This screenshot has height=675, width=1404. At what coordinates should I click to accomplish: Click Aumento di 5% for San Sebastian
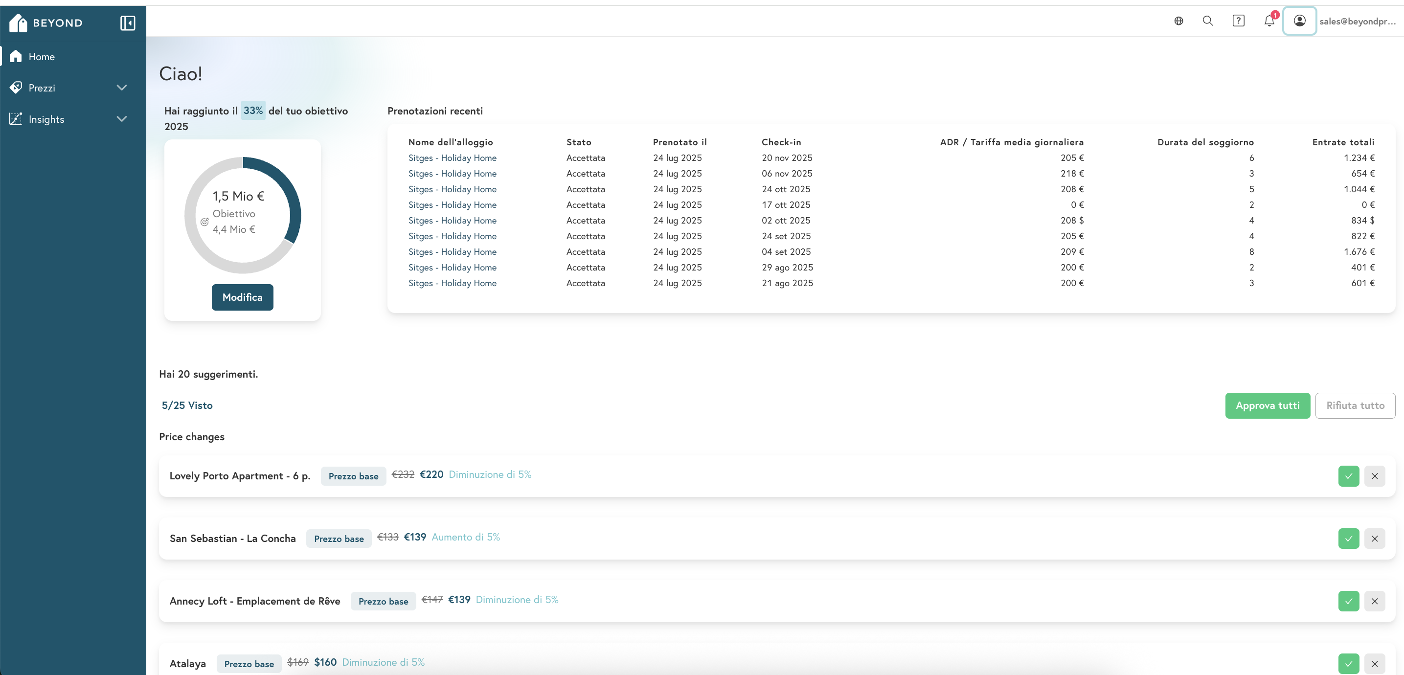tap(465, 537)
